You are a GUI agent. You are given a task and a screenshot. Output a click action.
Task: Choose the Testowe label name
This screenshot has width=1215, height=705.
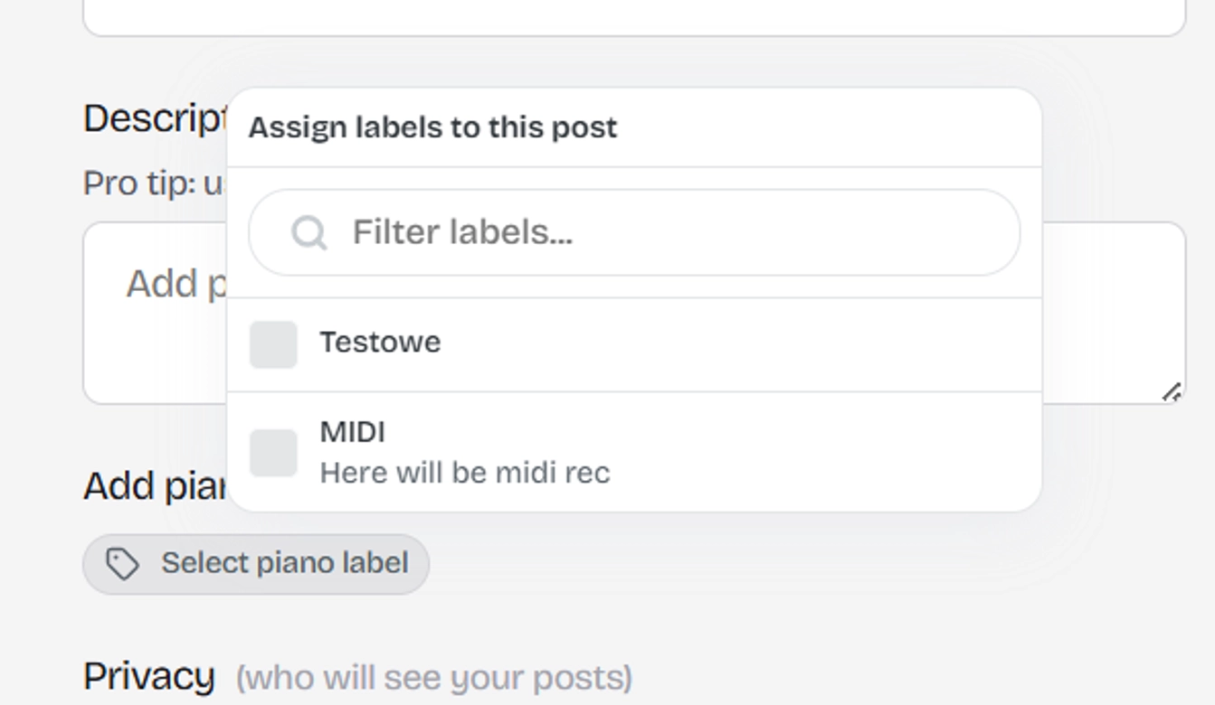coord(380,343)
